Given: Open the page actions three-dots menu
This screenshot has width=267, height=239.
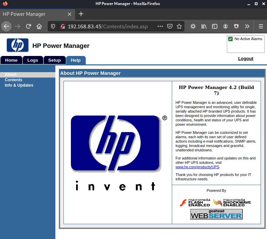Looking at the screenshot, I should coord(160,26).
